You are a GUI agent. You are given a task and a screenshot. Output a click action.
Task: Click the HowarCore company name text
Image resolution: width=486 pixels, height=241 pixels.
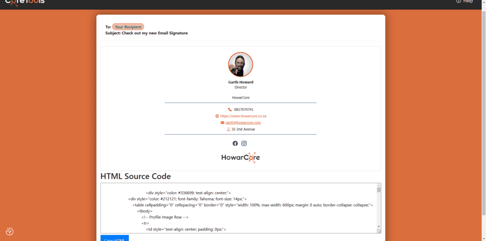click(x=241, y=98)
